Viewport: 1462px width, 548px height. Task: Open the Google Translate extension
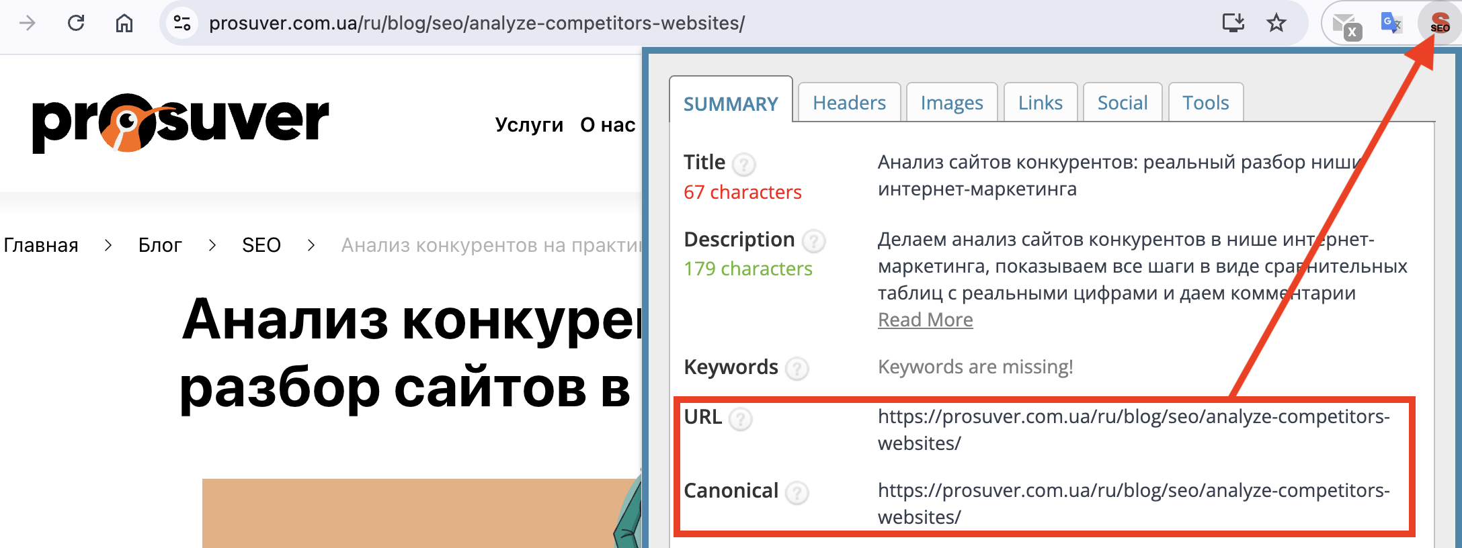point(1391,24)
